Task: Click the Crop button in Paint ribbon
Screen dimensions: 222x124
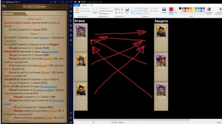Action: pyautogui.click(x=104, y=8)
